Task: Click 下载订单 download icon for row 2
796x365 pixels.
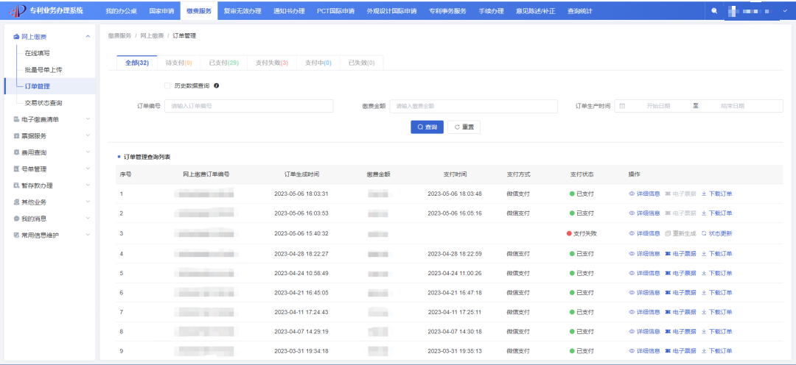Action: pos(703,213)
